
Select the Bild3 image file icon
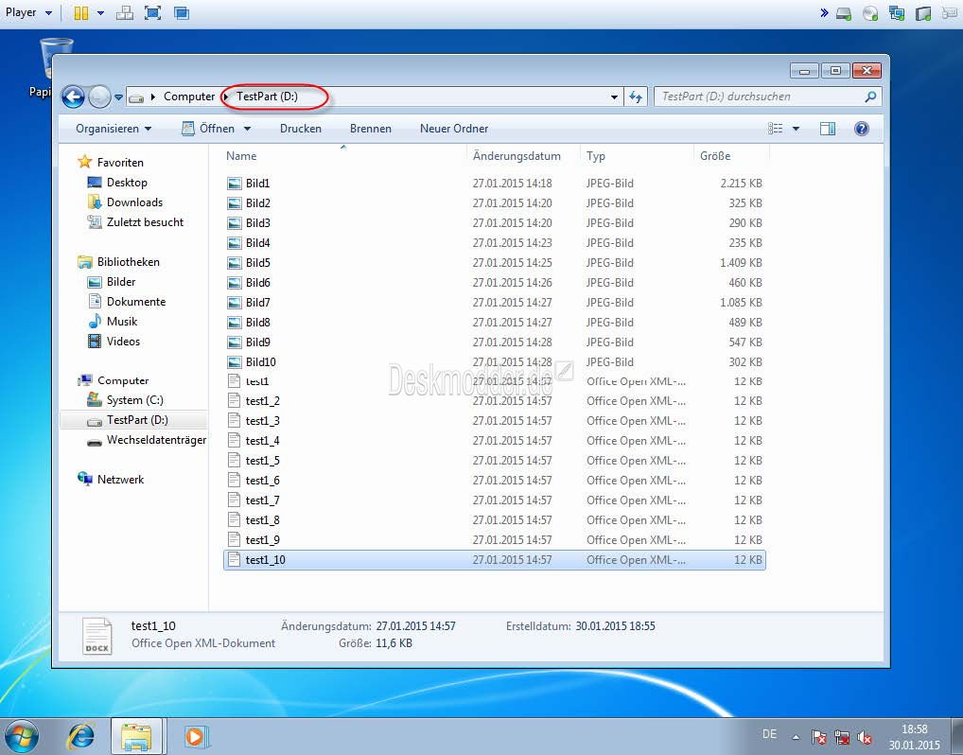pos(234,223)
